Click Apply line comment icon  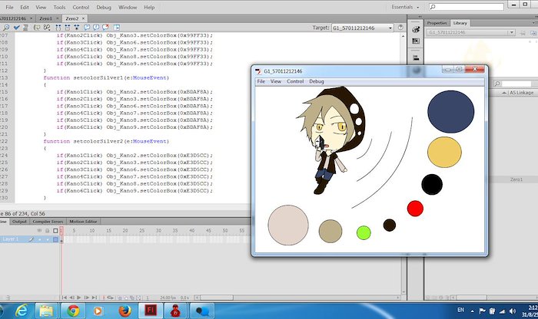(96, 28)
